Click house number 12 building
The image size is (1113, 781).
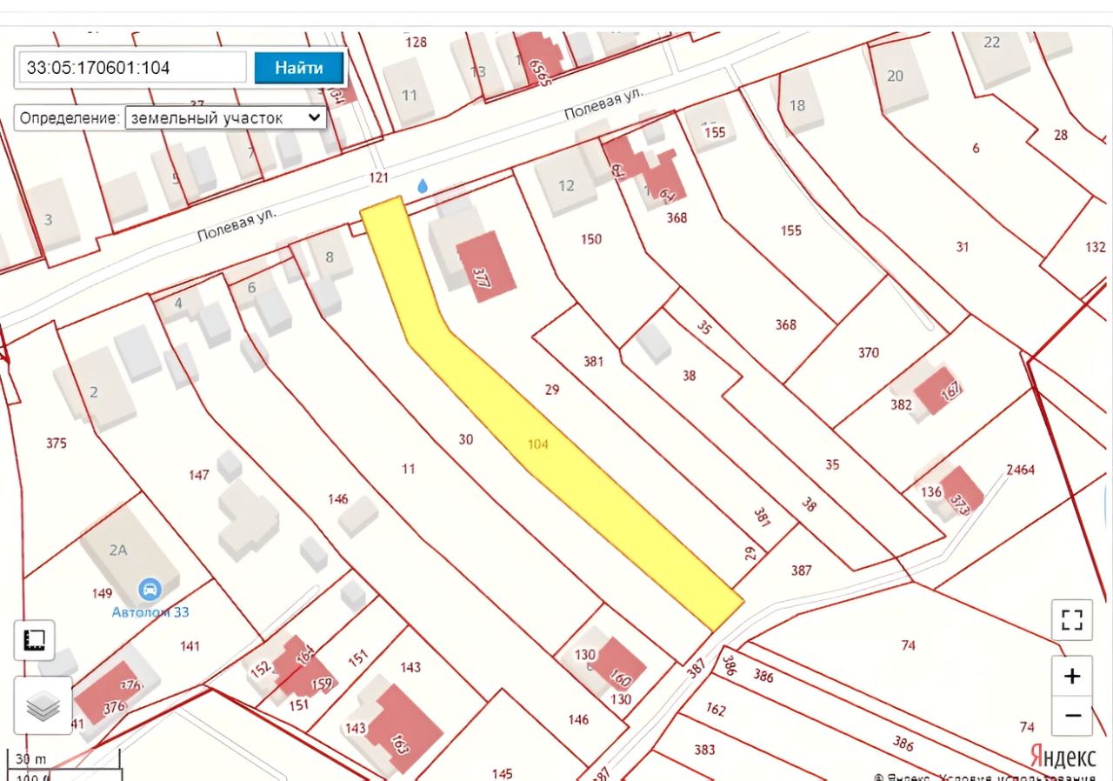pyautogui.click(x=566, y=185)
